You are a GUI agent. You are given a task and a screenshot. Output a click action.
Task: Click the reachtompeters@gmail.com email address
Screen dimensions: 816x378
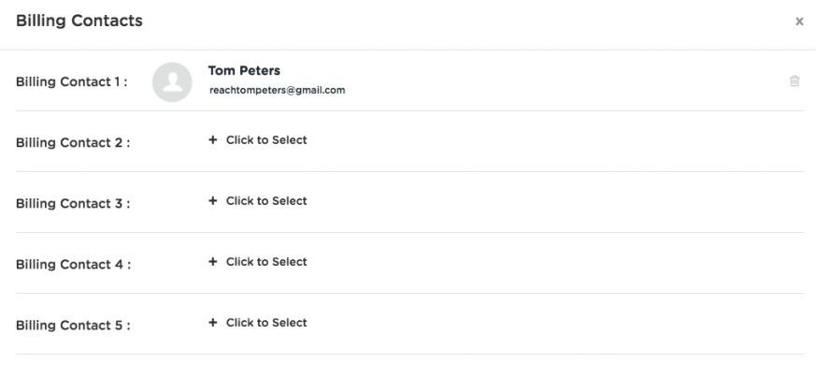point(277,90)
